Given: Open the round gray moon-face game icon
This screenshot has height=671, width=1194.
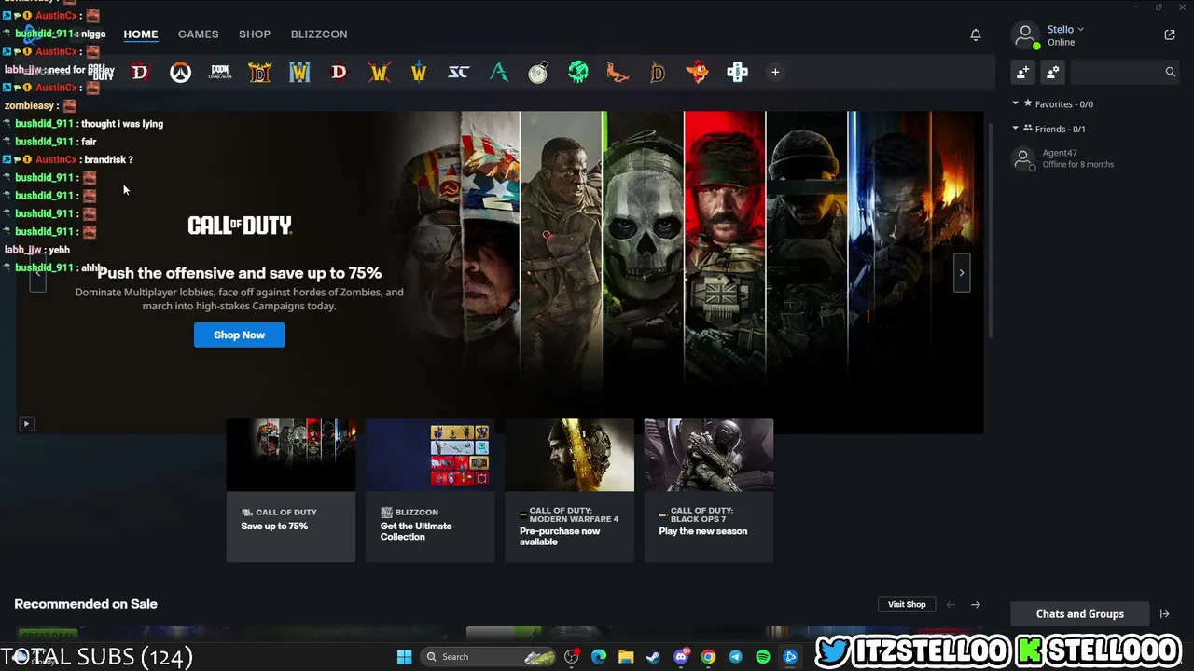Looking at the screenshot, I should (x=538, y=72).
